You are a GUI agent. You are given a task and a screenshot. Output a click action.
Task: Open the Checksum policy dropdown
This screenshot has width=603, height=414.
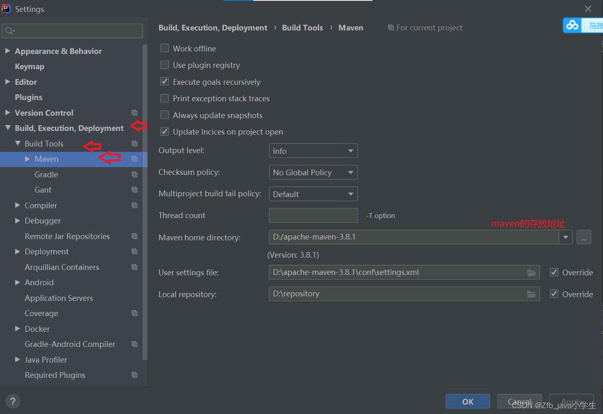click(313, 172)
